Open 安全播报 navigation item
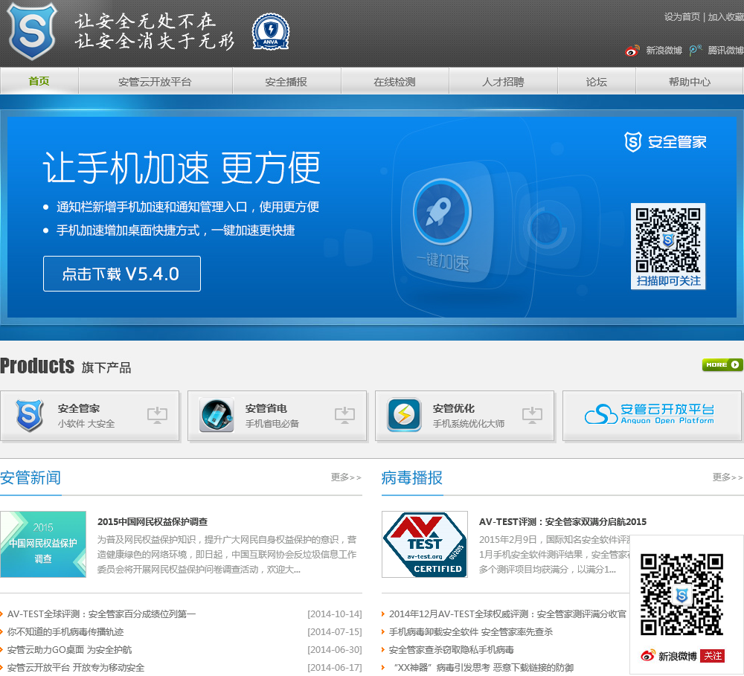 coord(286,82)
